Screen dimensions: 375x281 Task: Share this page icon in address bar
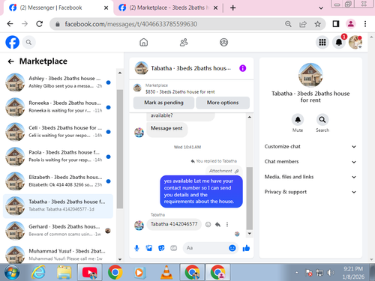[303, 24]
